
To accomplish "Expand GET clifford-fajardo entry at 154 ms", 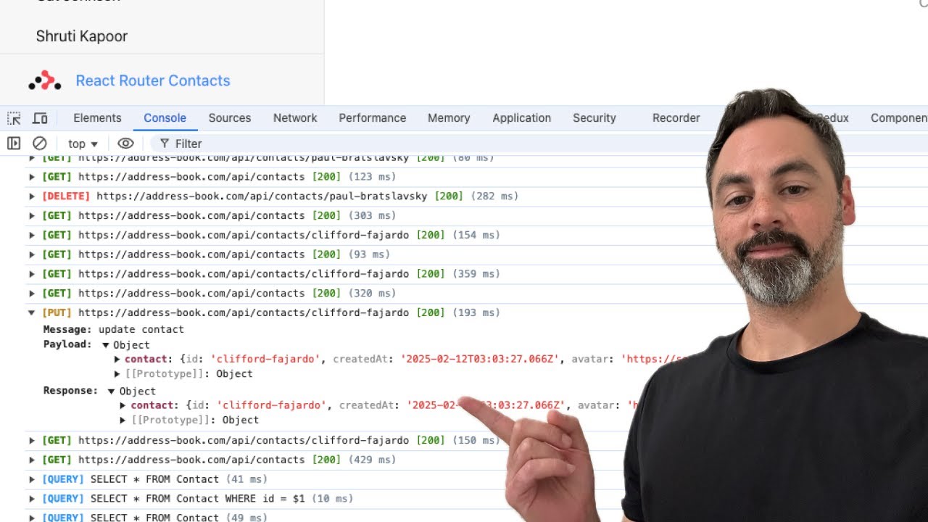I will [x=31, y=236].
